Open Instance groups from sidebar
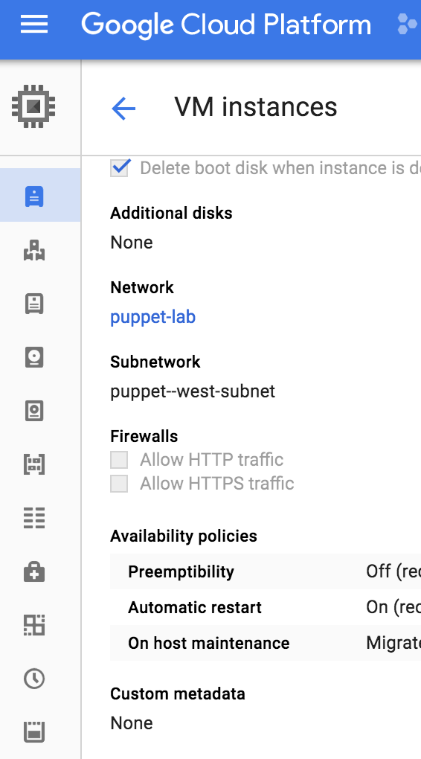The height and width of the screenshot is (759, 421). (34, 250)
